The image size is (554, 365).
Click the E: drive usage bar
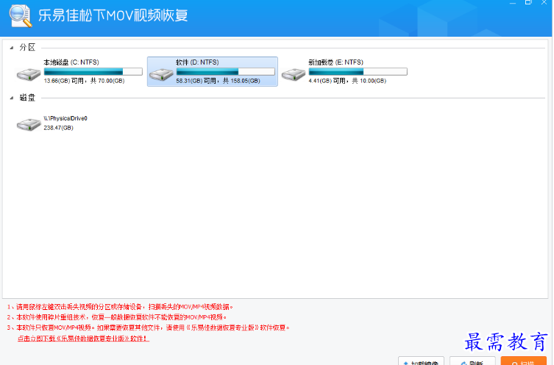[358, 71]
